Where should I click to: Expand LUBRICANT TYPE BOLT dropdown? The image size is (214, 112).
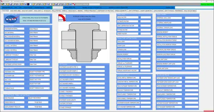[x=40, y=55]
